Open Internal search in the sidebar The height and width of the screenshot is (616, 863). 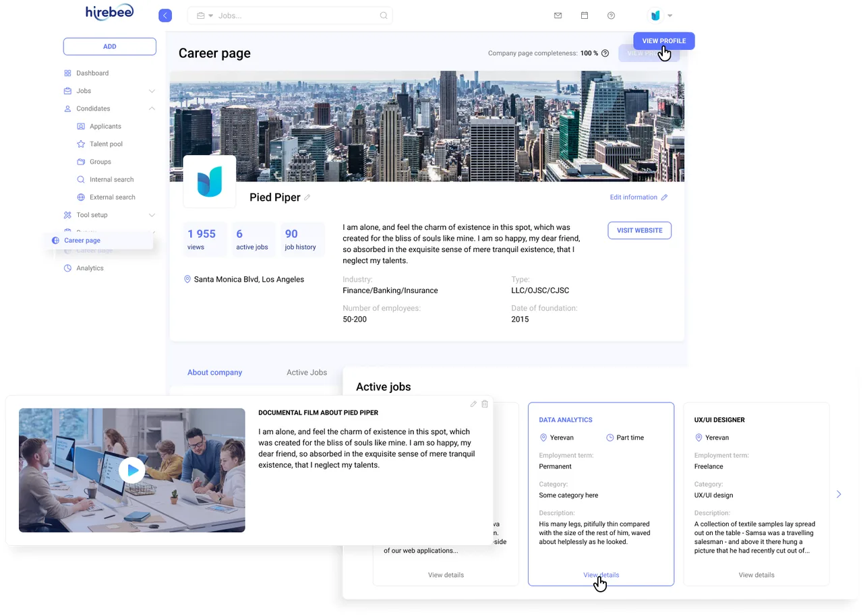tap(111, 179)
